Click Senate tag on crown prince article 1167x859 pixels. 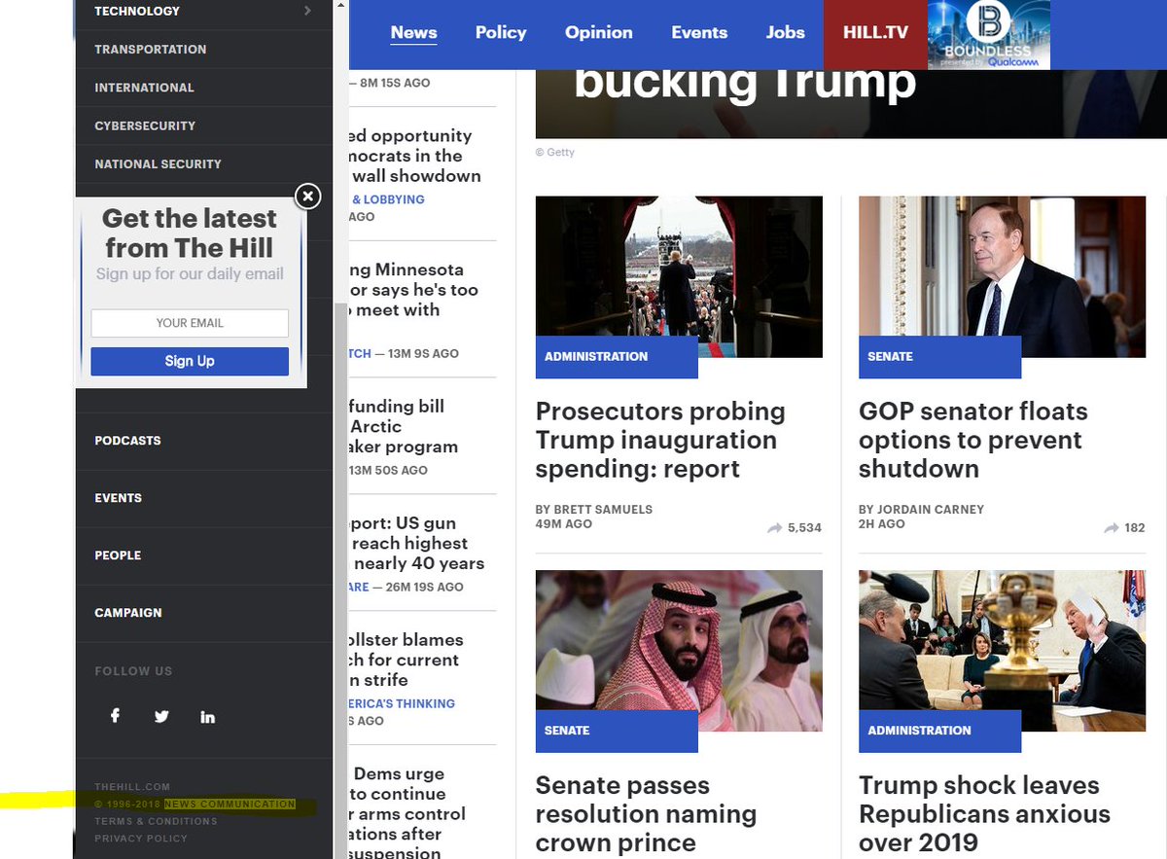coord(617,731)
